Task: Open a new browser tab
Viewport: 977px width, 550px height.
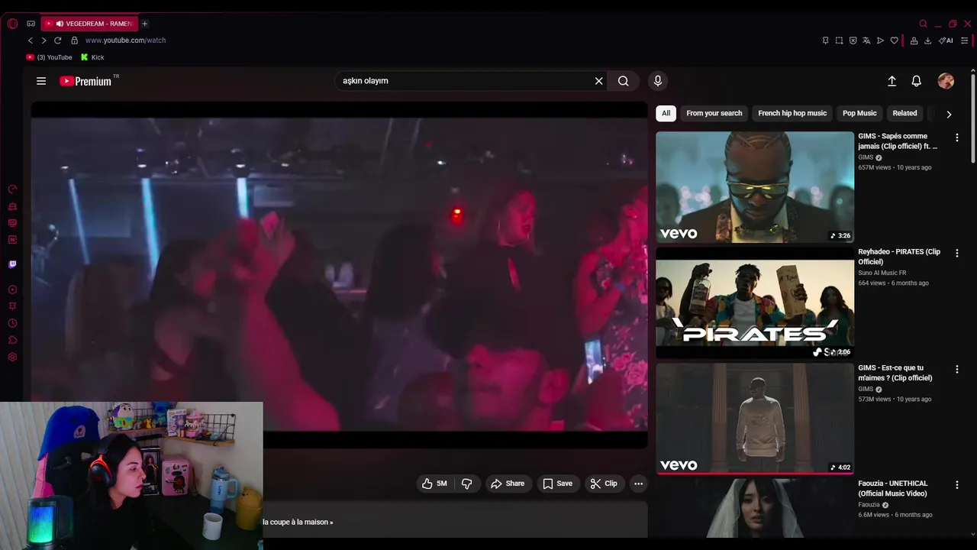Action: [144, 24]
